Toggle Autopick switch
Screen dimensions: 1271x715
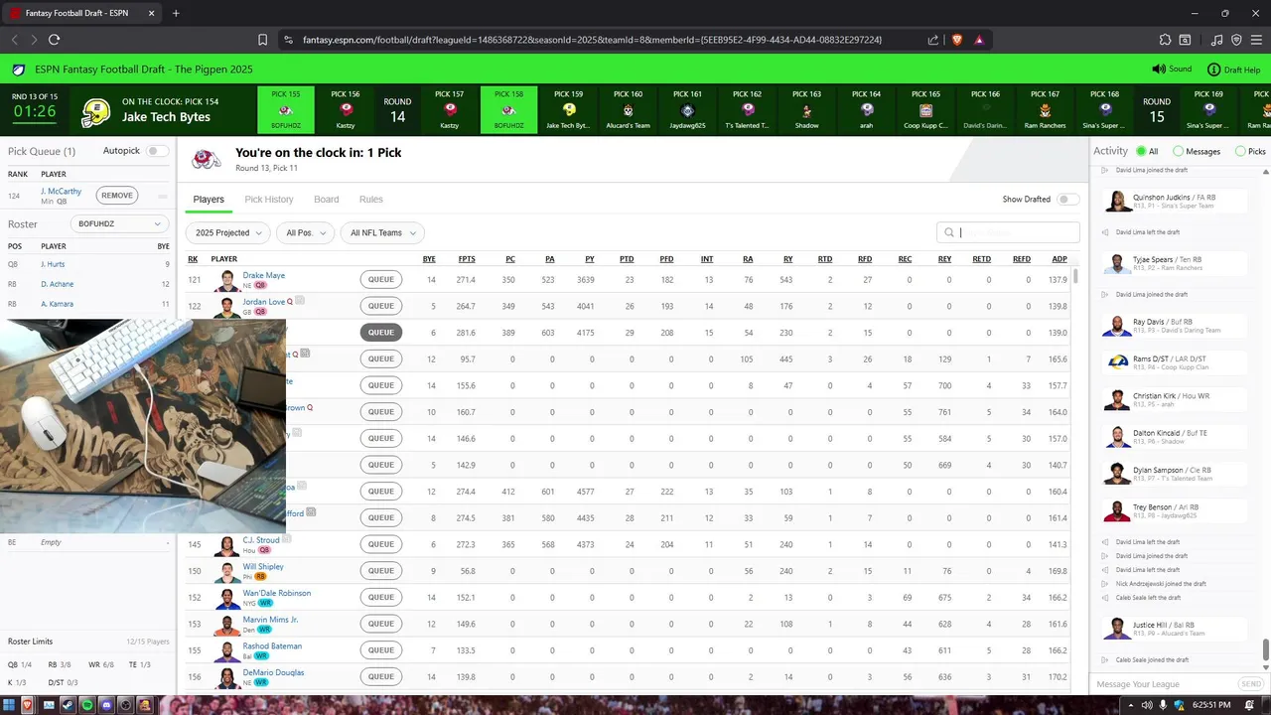157,151
